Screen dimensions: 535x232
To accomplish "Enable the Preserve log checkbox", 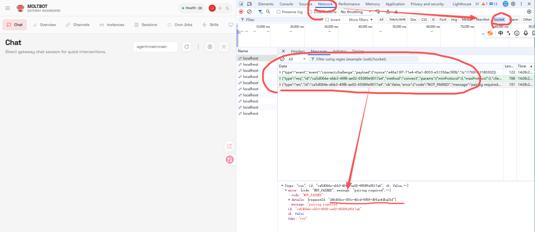I will pyautogui.click(x=279, y=11).
